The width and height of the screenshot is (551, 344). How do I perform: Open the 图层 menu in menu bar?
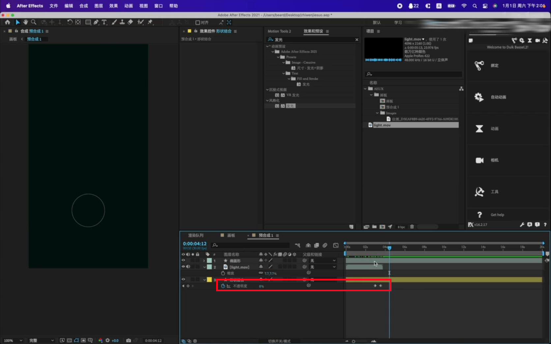pyautogui.click(x=99, y=6)
